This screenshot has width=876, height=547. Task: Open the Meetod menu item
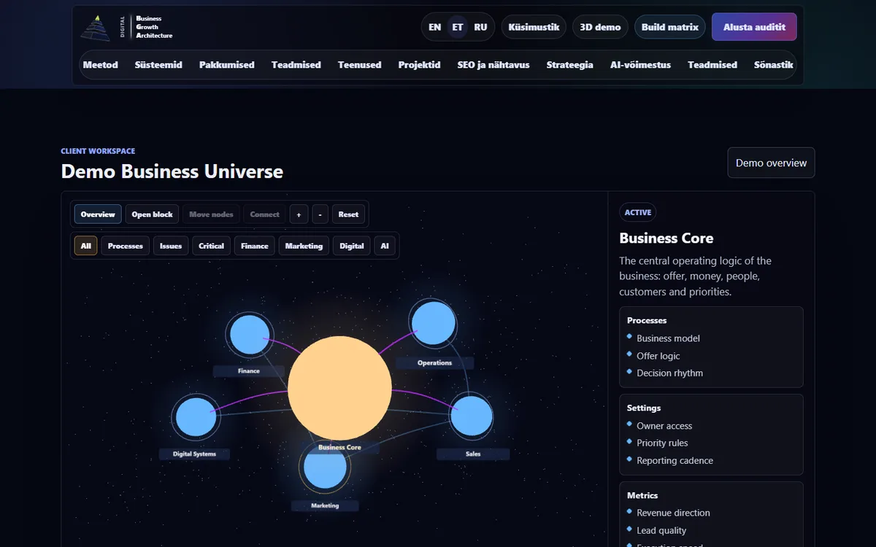click(x=101, y=65)
